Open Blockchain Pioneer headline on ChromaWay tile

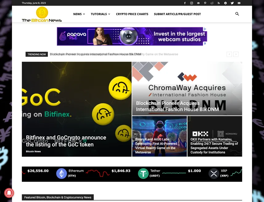pyautogui.click(x=177, y=106)
